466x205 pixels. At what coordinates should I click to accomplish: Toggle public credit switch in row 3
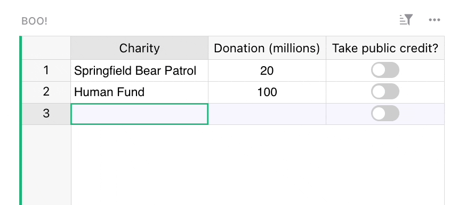coord(385,113)
